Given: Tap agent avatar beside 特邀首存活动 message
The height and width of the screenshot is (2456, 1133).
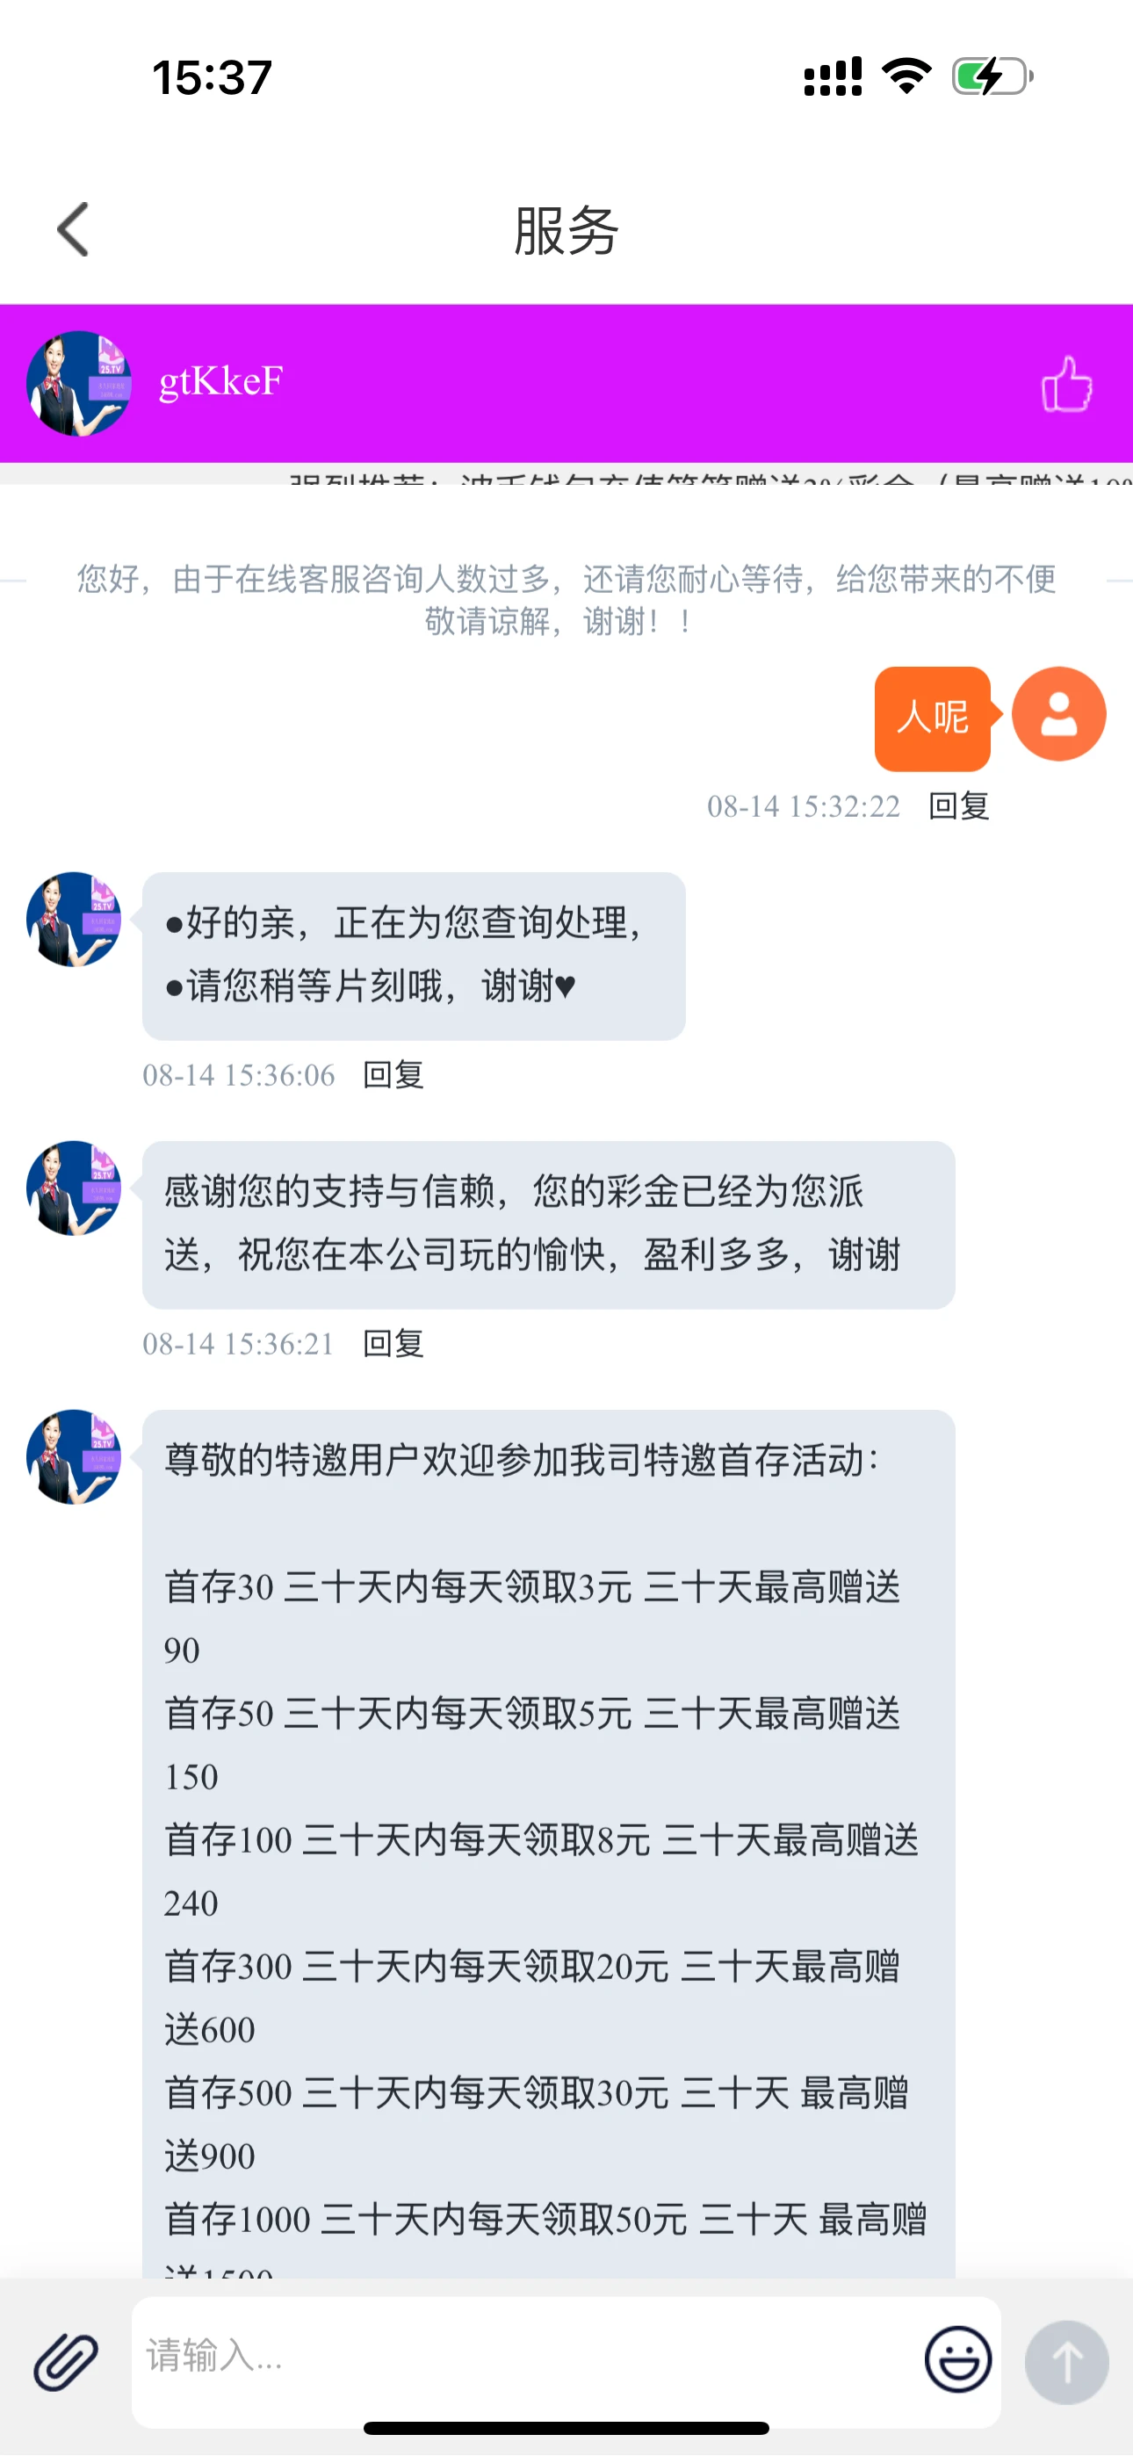Looking at the screenshot, I should click(74, 1456).
